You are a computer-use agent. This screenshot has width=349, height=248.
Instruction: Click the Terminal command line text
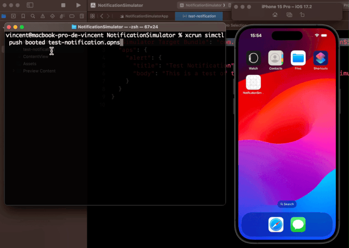coord(115,39)
